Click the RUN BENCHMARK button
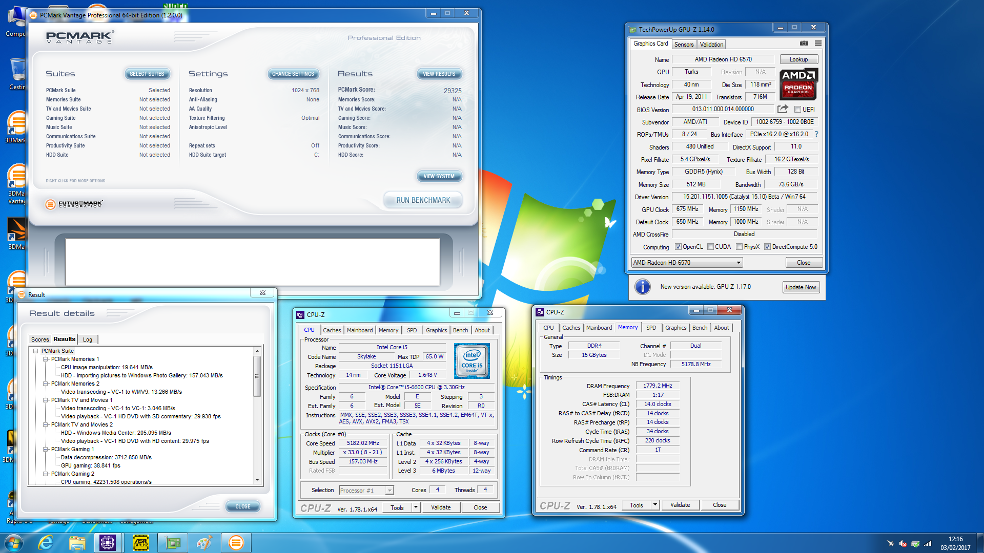Viewport: 984px width, 553px height. (423, 200)
